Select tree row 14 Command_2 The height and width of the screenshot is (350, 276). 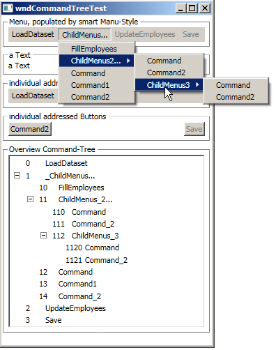point(70,296)
